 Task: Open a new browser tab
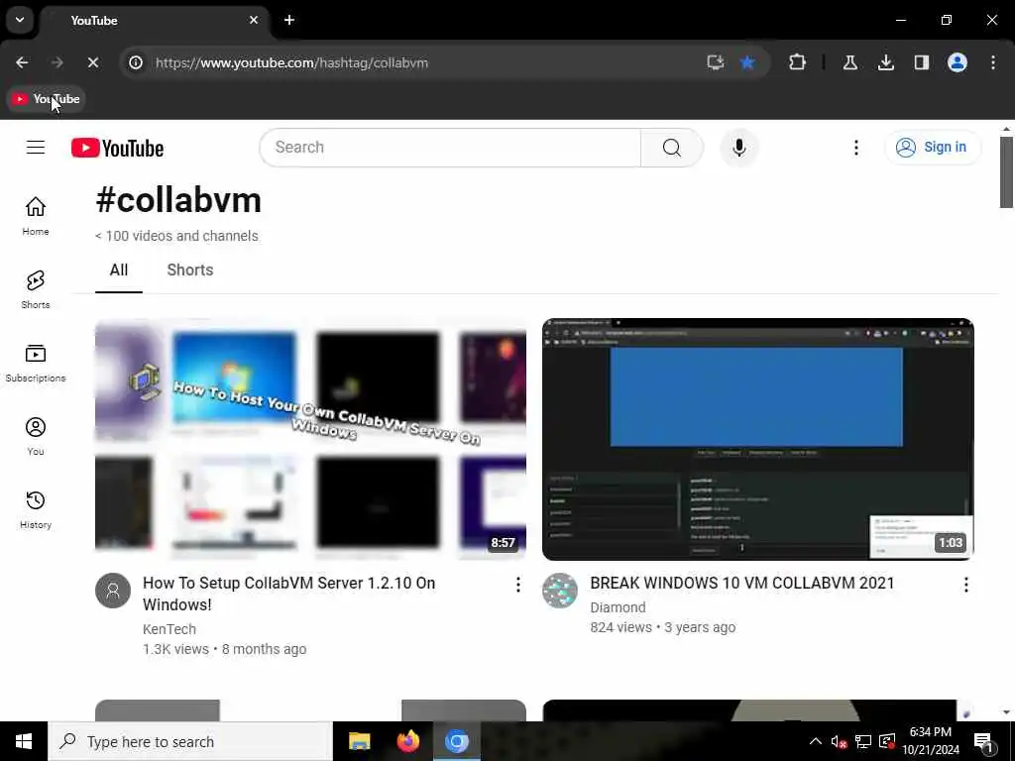(289, 20)
